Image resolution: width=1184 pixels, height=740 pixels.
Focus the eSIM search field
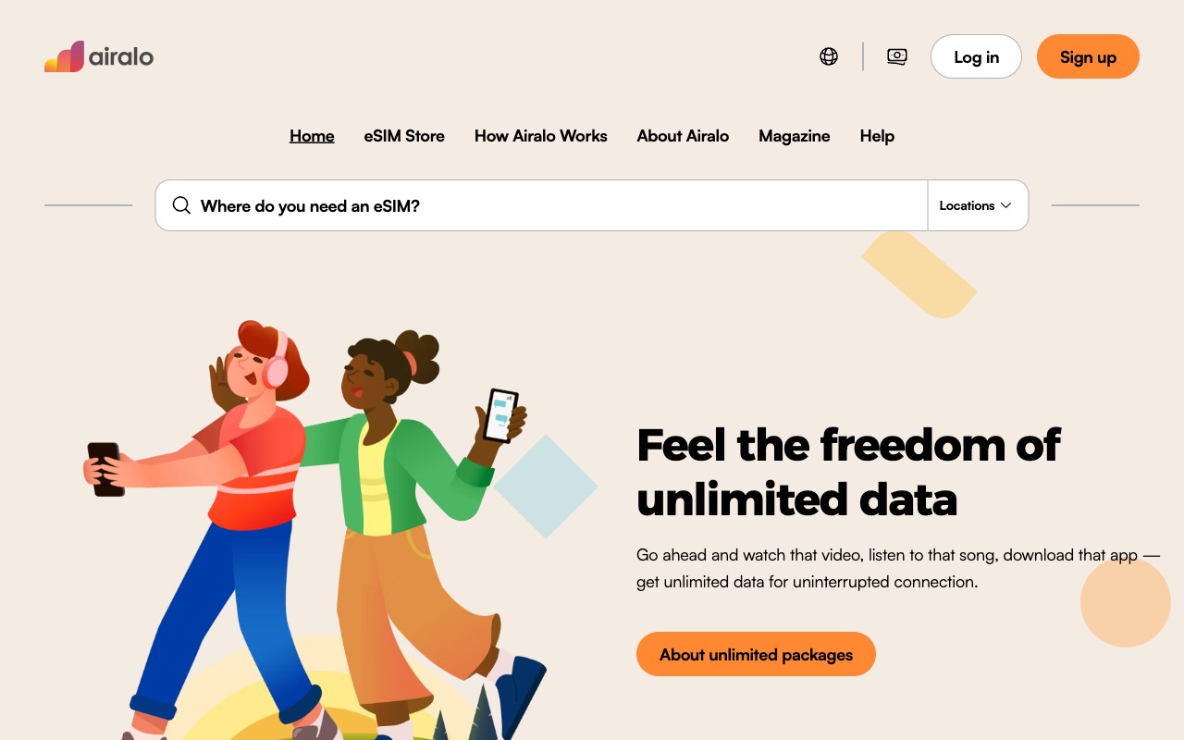coord(541,205)
